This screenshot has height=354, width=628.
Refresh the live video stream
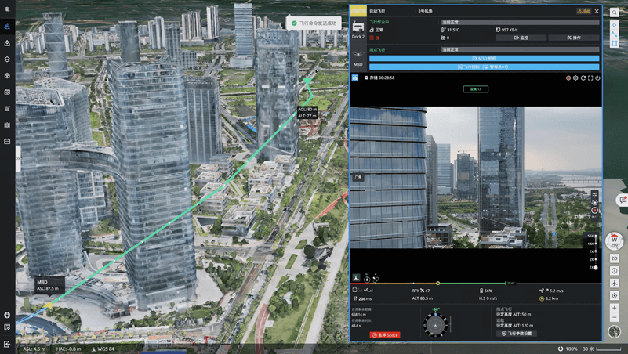[x=583, y=78]
